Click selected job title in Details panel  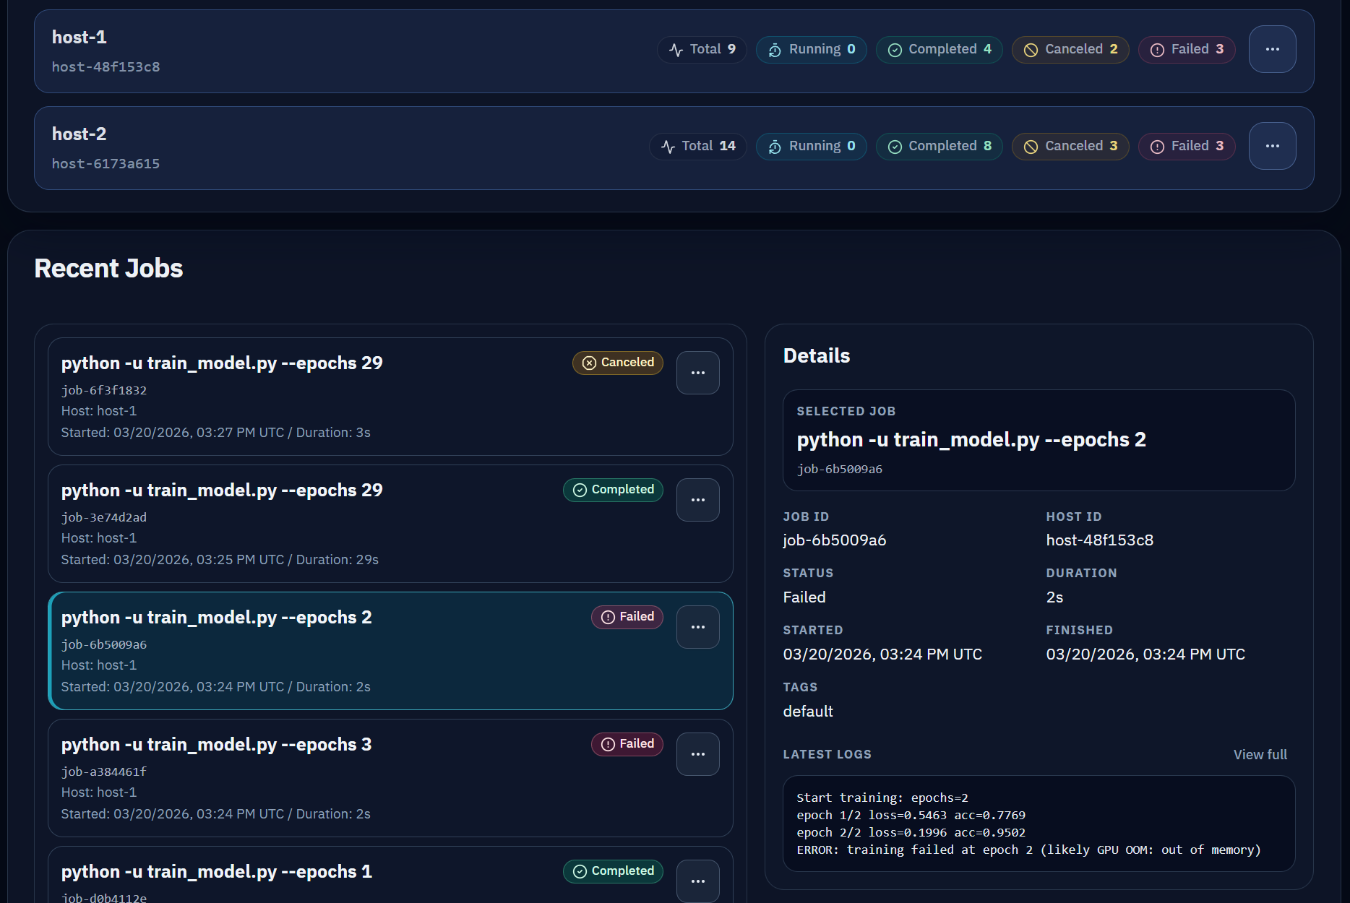click(971, 440)
